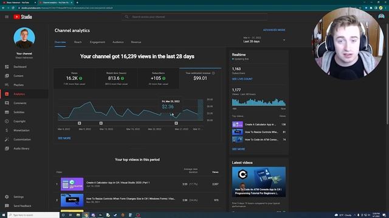Viewport: 389px width, 218px height.
Task: Switch to the Revenue tab
Action: coord(136,42)
